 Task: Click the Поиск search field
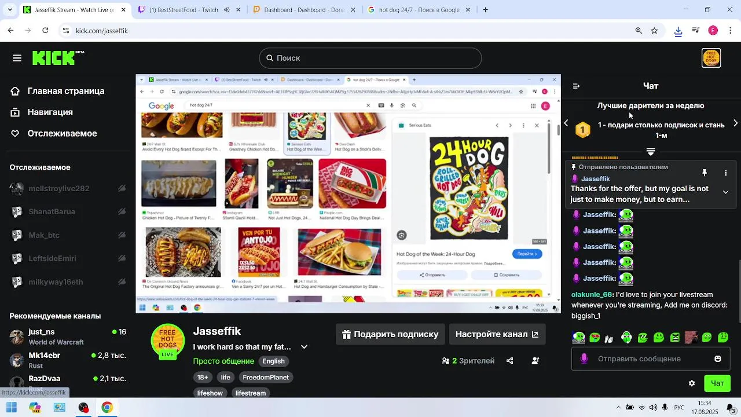click(x=370, y=58)
